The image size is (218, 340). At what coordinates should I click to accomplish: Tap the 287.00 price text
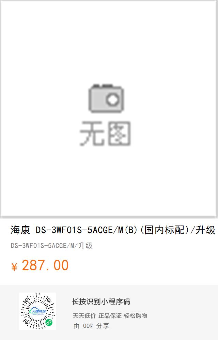click(45, 265)
